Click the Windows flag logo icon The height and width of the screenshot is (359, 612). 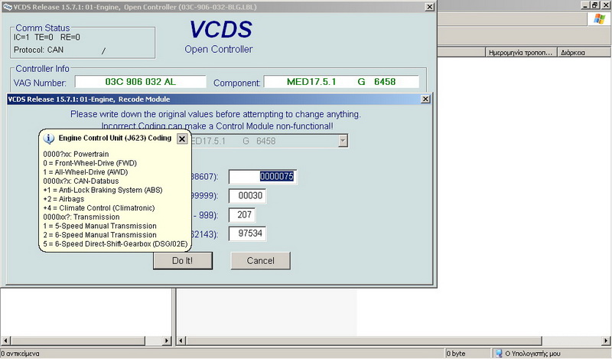point(599,18)
